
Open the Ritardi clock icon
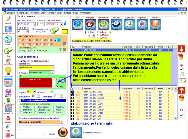(x=8, y=39)
